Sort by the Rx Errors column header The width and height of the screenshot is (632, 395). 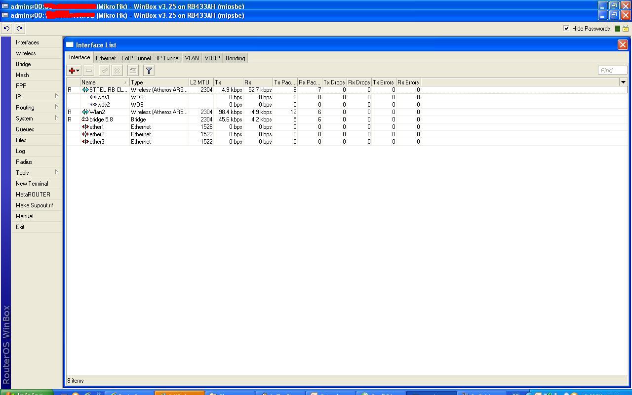[x=408, y=82]
